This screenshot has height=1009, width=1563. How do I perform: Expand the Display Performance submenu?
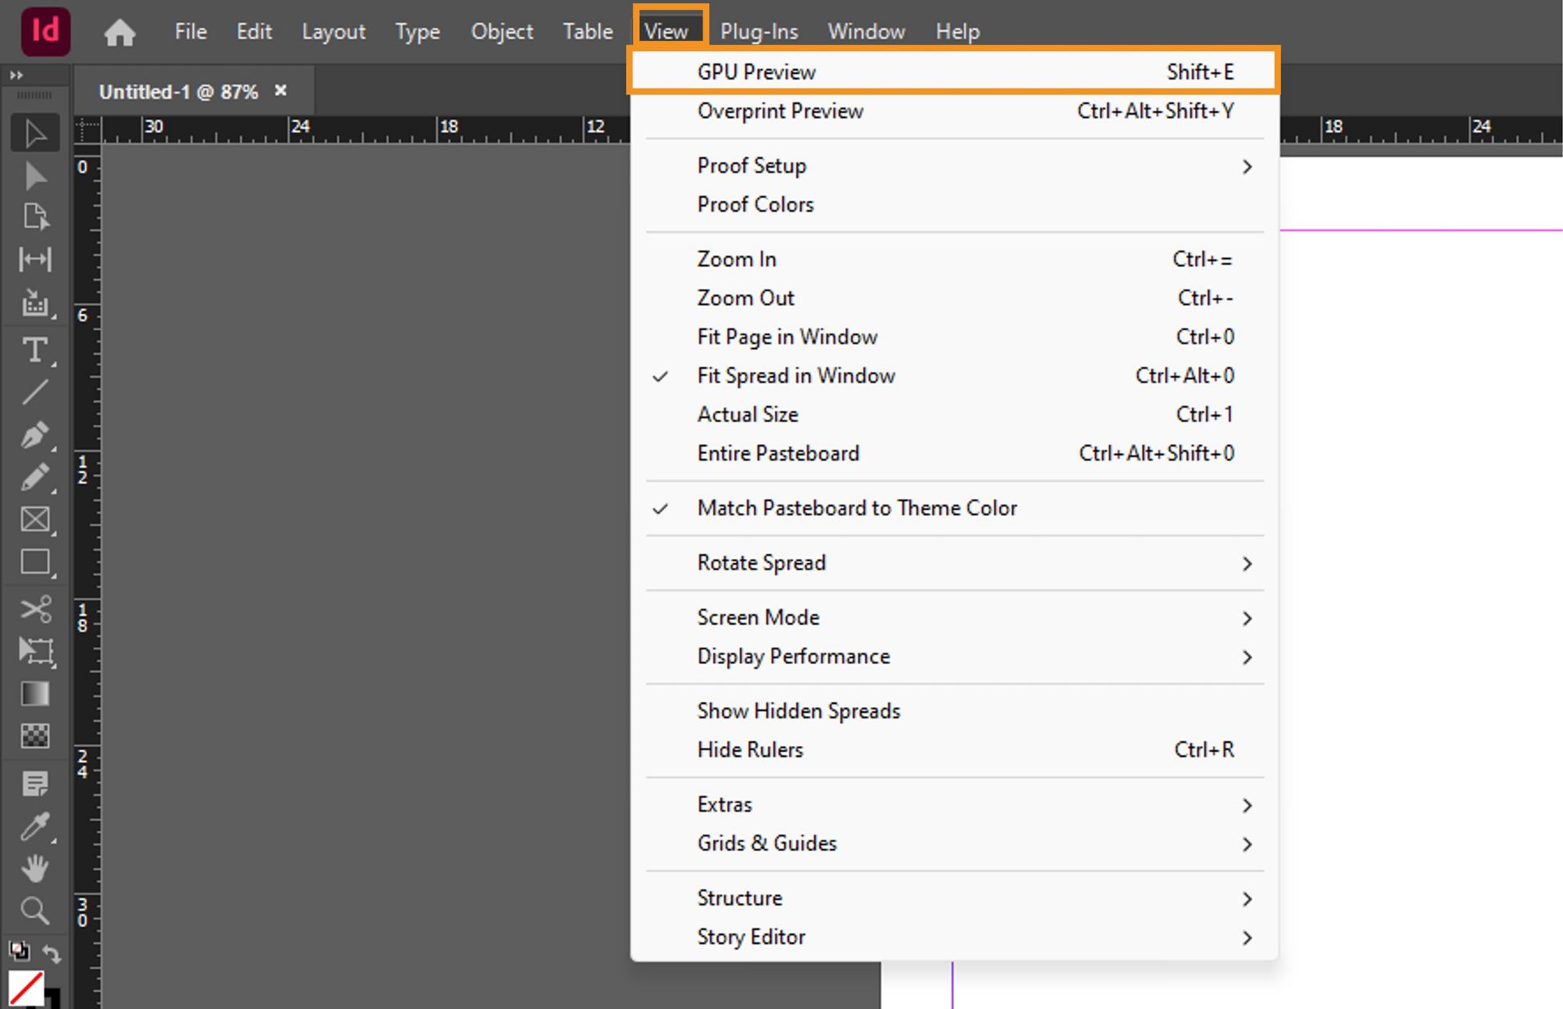point(793,656)
